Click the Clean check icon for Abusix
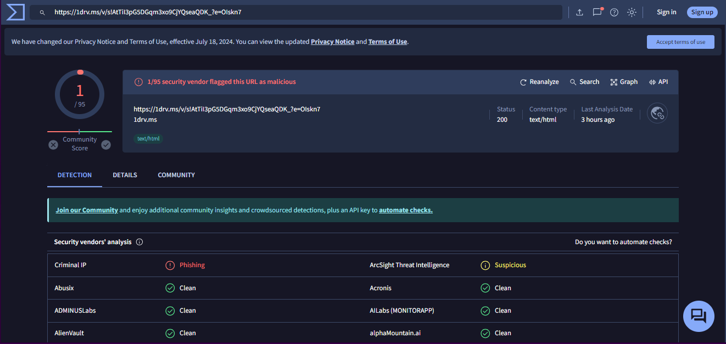The width and height of the screenshot is (726, 344). (170, 288)
